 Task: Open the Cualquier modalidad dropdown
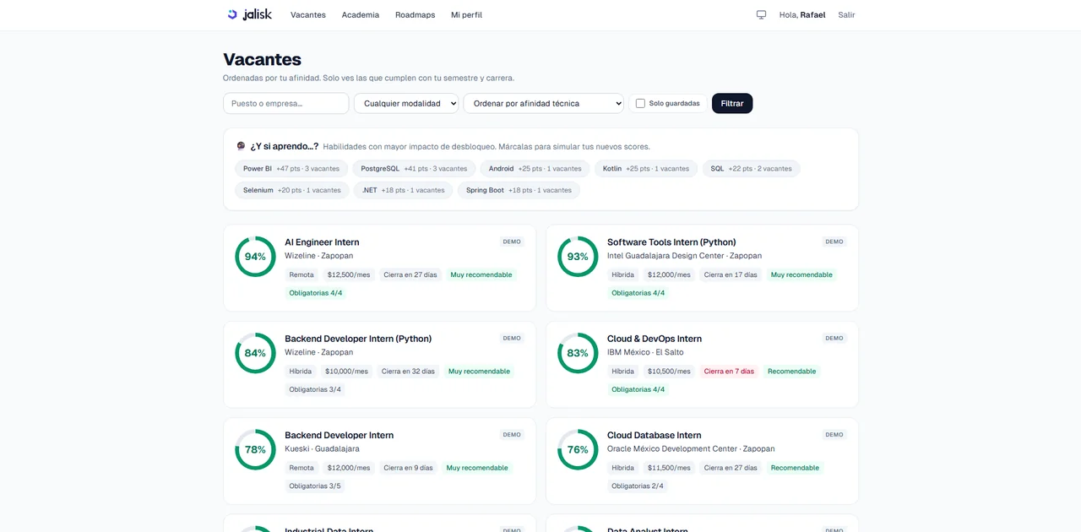tap(406, 104)
